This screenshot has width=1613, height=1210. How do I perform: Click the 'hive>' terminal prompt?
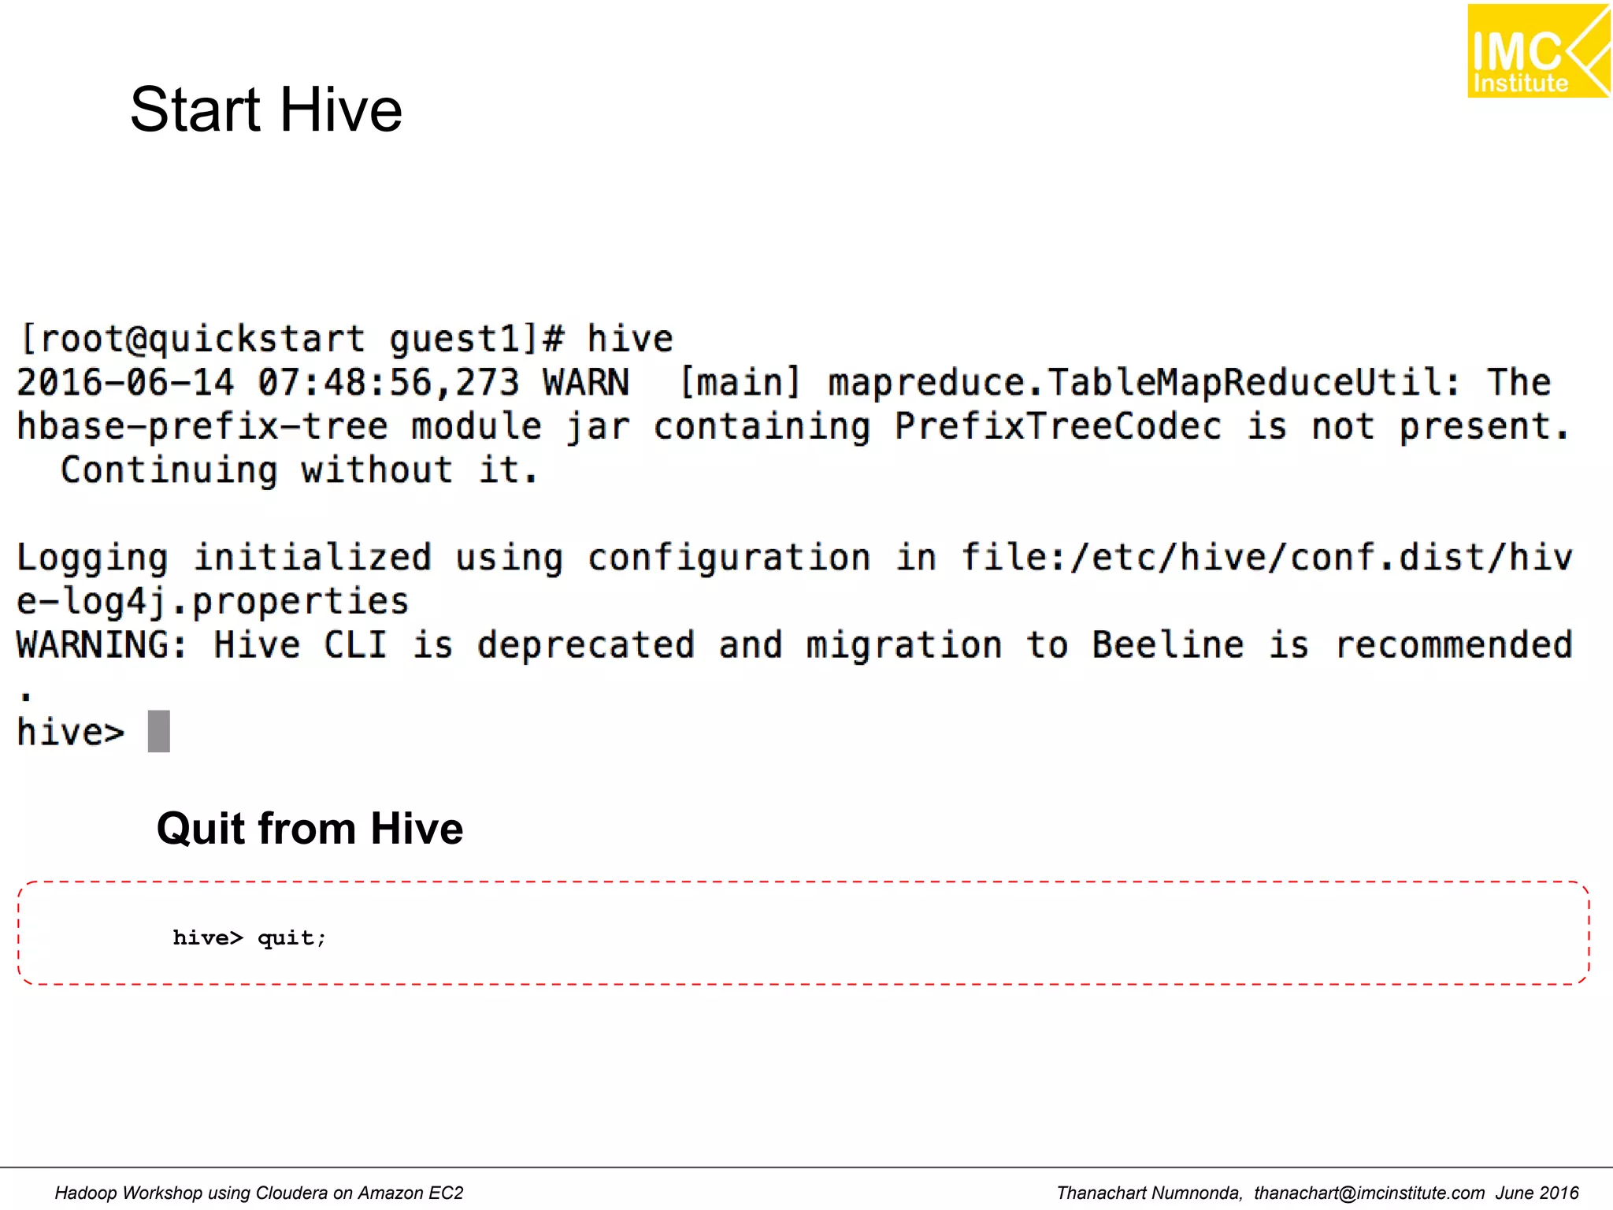pyautogui.click(x=71, y=733)
